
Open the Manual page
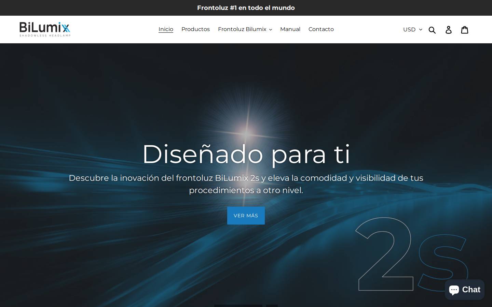click(290, 29)
